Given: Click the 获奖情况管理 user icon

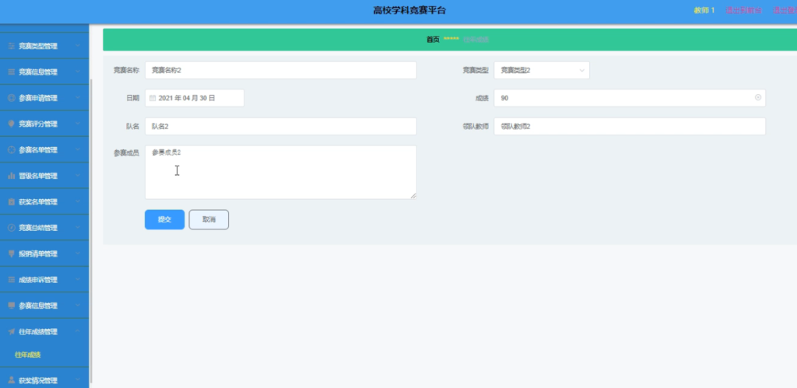Looking at the screenshot, I should click(11, 380).
